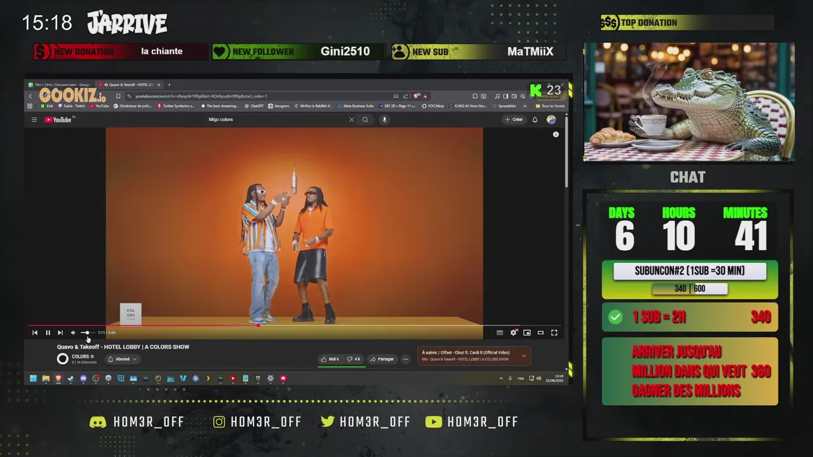Open the Meta Business Suite bookmark

[x=356, y=106]
